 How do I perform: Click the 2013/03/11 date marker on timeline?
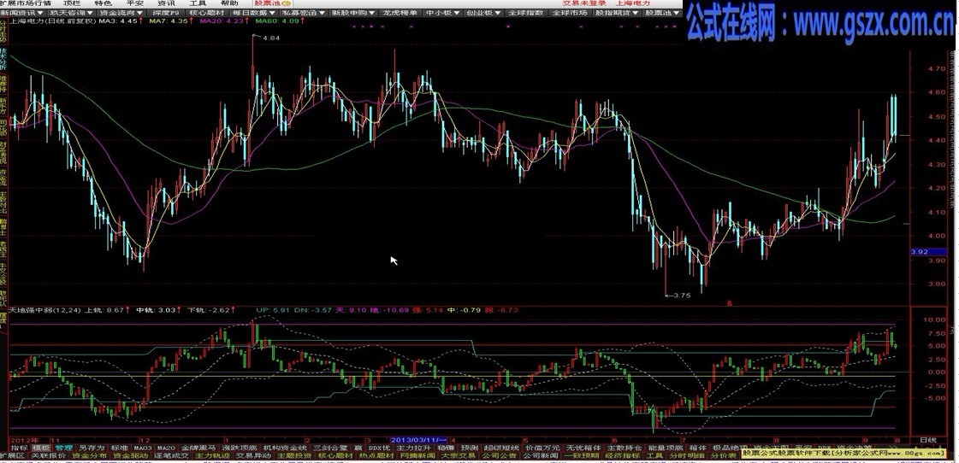tap(419, 439)
